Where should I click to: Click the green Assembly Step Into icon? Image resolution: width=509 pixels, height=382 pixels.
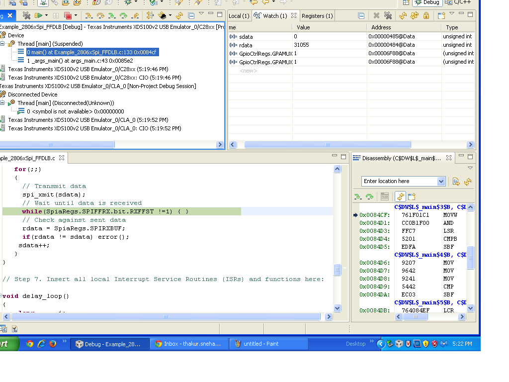[x=112, y=16]
